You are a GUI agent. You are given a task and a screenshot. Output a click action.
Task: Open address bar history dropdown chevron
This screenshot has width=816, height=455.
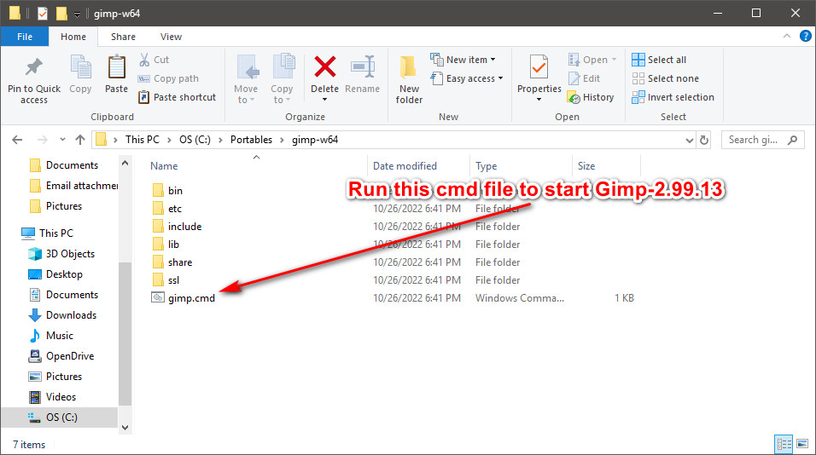[689, 140]
